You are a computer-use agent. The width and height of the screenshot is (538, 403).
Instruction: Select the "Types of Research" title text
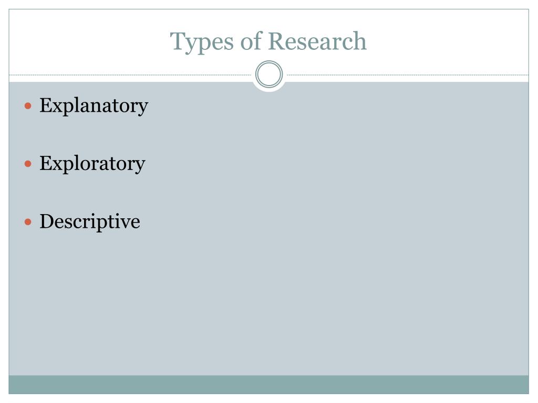point(268,42)
